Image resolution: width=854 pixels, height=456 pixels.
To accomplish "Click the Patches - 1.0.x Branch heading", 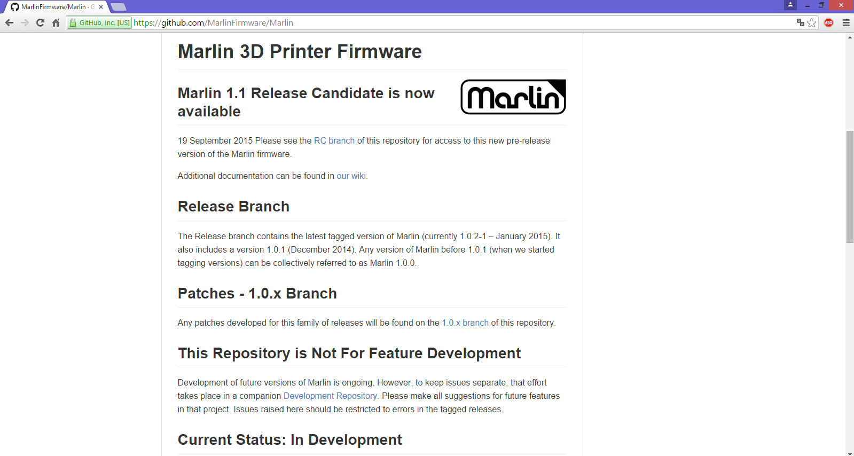I will [257, 294].
